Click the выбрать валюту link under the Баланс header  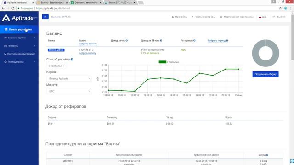point(88,44)
